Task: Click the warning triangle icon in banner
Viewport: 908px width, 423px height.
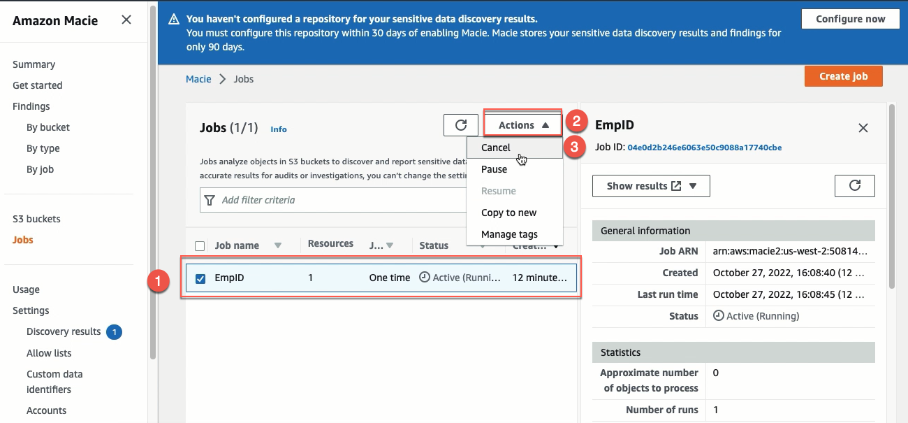Action: tap(175, 20)
